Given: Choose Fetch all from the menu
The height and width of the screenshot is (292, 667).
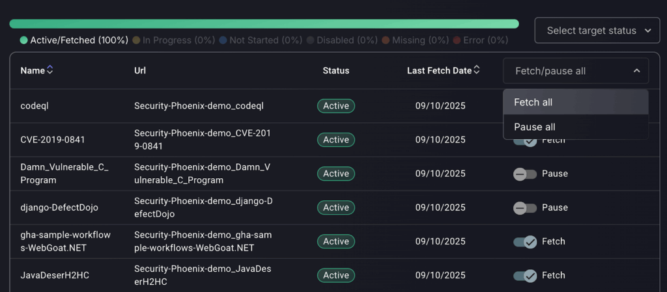Looking at the screenshot, I should pyautogui.click(x=533, y=102).
